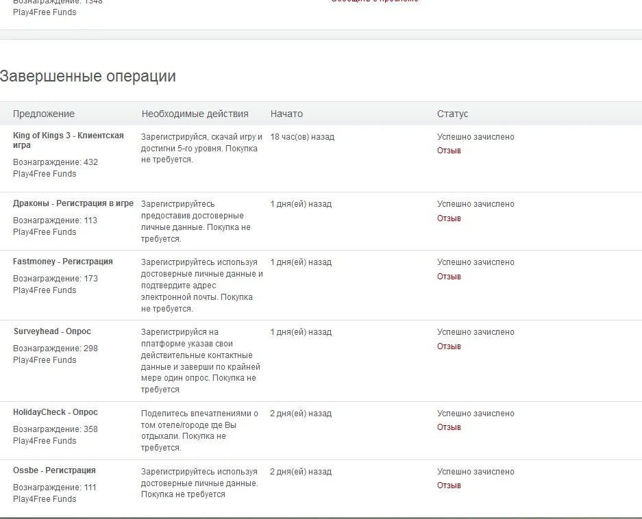This screenshot has width=642, height=519.
Task: Click the Ossbe - Регистрация offer title
Action: coord(54,470)
